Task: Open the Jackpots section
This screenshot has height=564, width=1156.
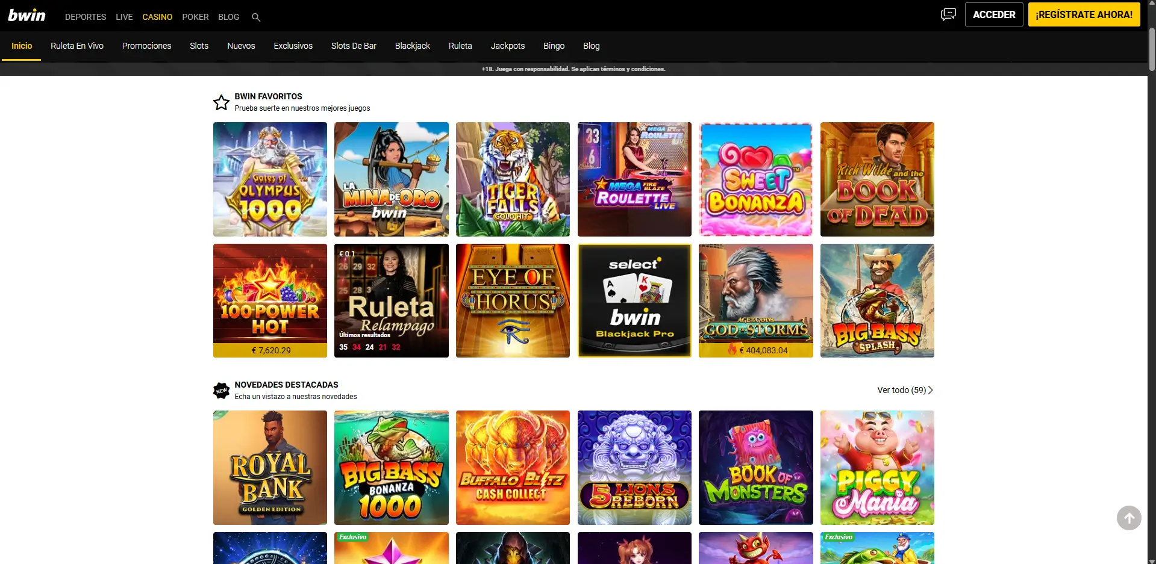Action: (x=507, y=46)
